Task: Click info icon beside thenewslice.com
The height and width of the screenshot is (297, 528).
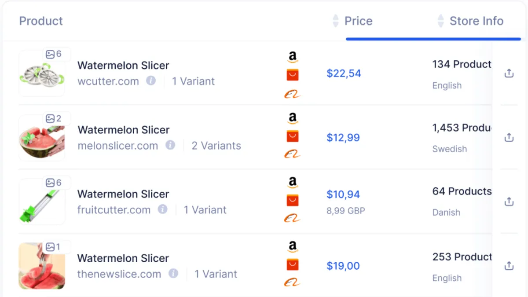Action: pos(173,274)
